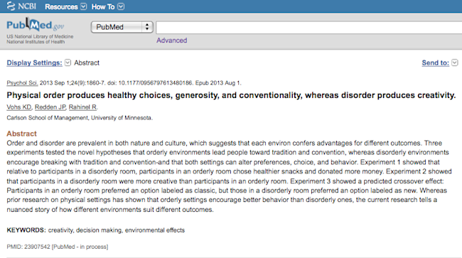Focus the PubMed search input field
The height and width of the screenshot is (258, 462).
click(308, 28)
